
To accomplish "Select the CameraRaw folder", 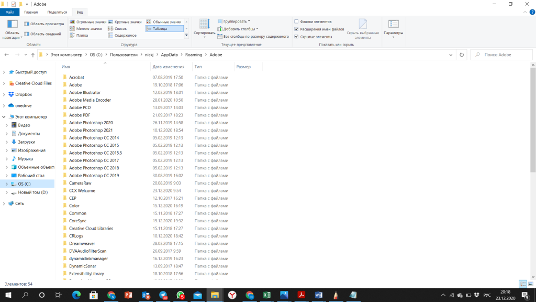I will click(x=80, y=183).
